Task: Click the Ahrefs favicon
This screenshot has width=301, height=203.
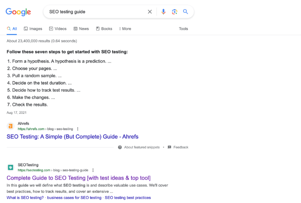Action: pyautogui.click(x=11, y=126)
